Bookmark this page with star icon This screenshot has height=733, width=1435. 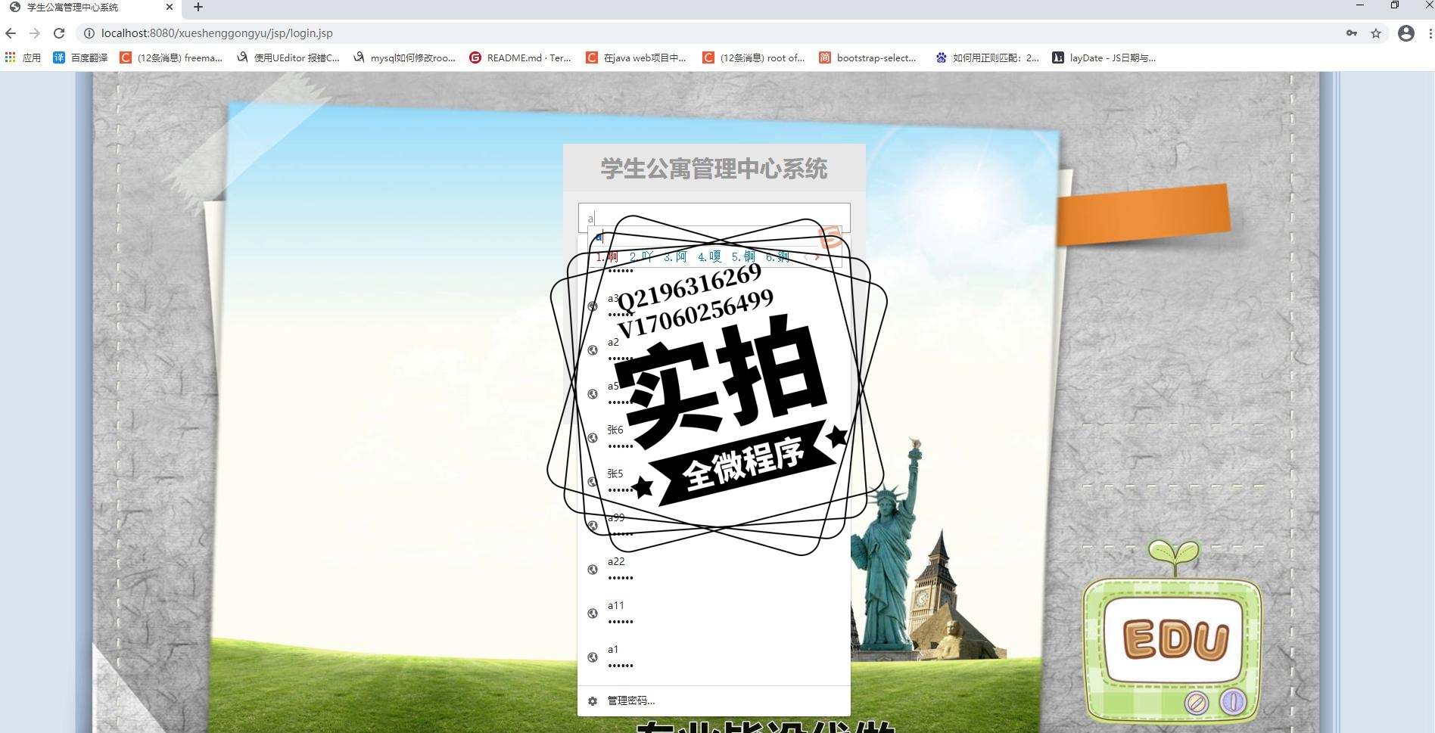(x=1376, y=33)
